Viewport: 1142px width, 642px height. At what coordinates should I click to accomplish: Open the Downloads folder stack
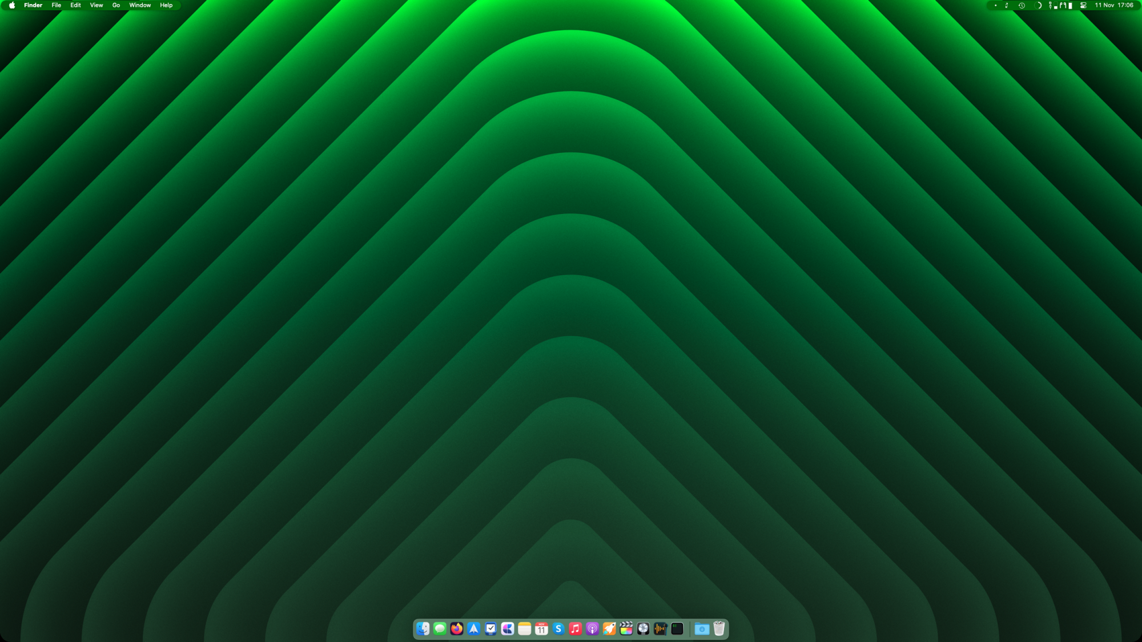coord(702,628)
